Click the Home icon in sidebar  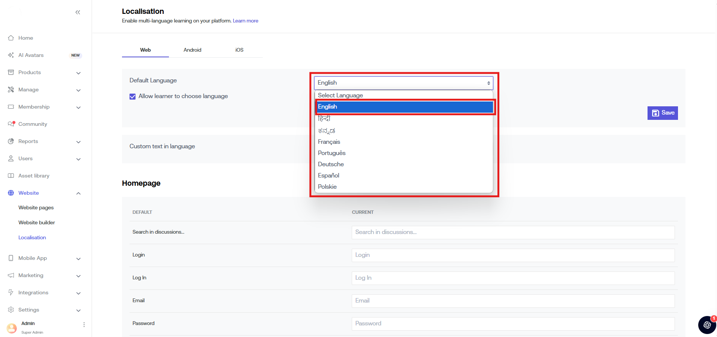(11, 38)
